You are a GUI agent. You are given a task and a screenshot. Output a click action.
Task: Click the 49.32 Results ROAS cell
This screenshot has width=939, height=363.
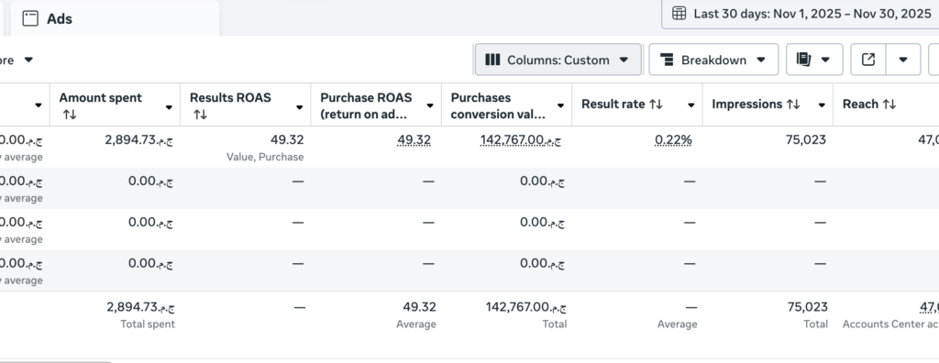[287, 139]
